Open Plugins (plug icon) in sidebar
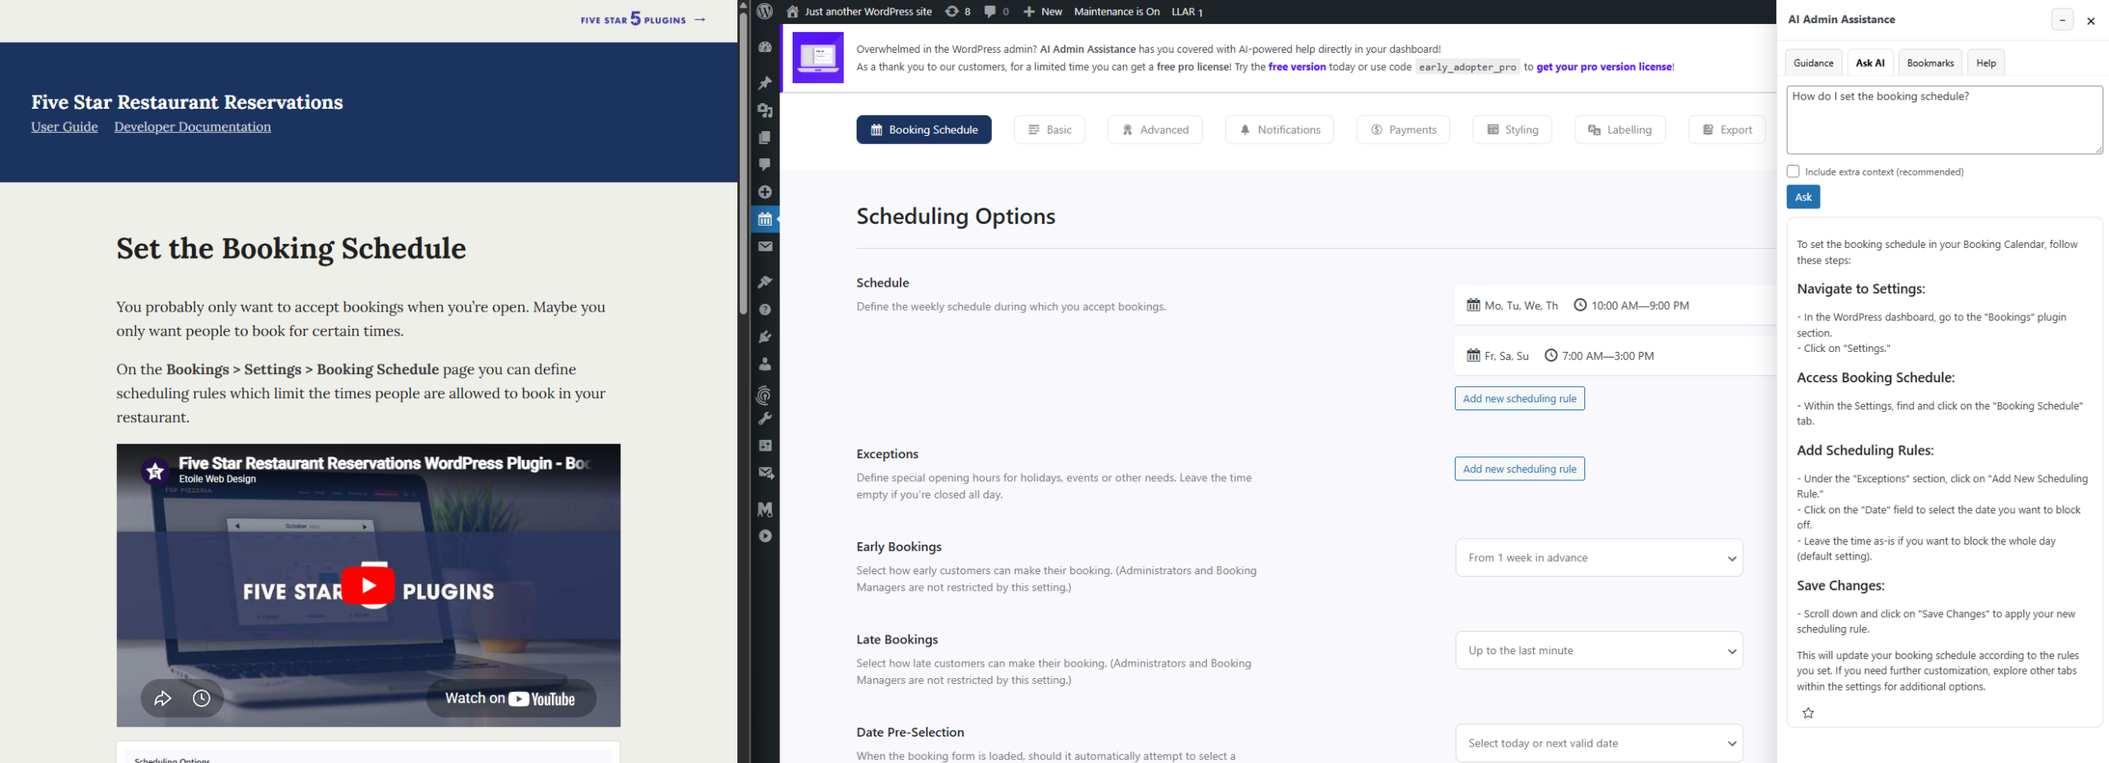 765,336
